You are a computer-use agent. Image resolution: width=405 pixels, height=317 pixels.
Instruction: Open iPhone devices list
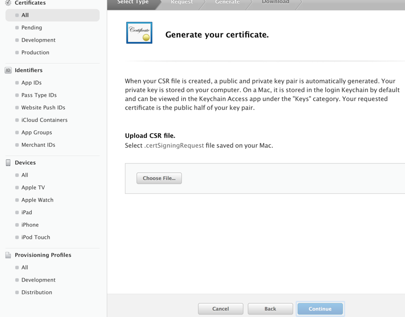pos(30,225)
